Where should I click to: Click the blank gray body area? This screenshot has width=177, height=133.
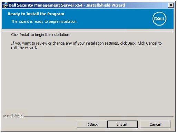pos(87,80)
